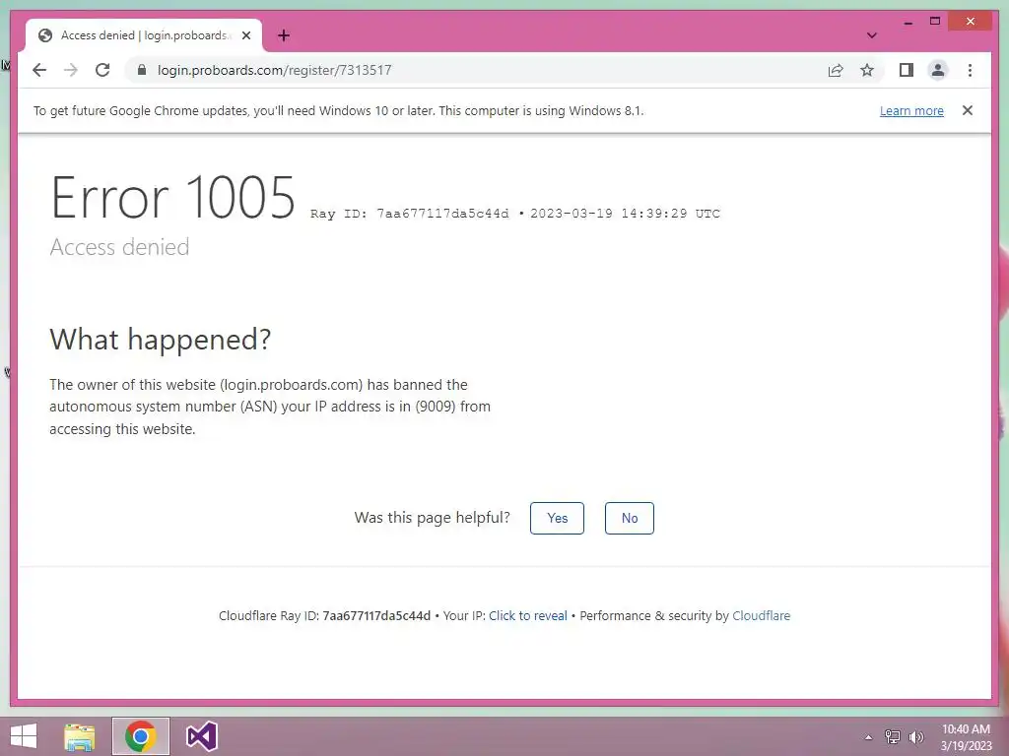This screenshot has height=756, width=1009.
Task: Select the Access denied browser tab
Action: pyautogui.click(x=144, y=35)
